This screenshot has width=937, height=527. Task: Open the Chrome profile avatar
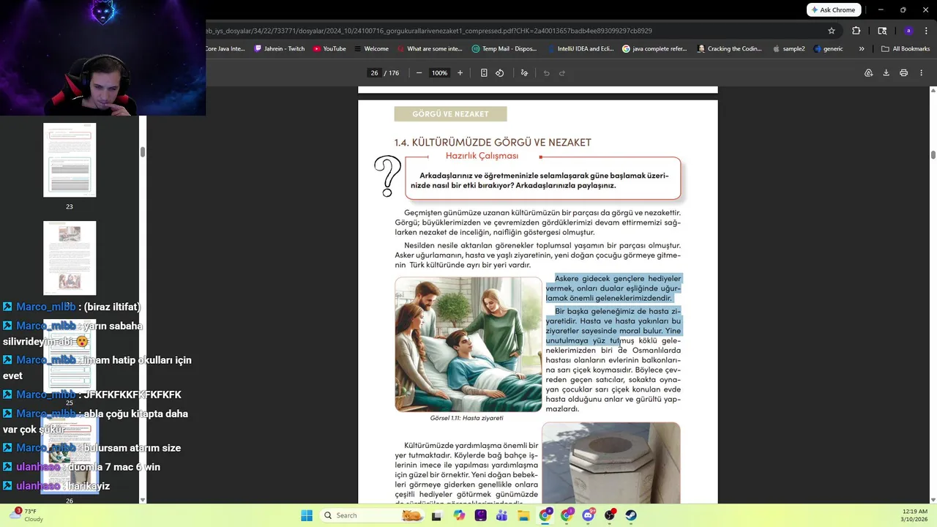point(908,31)
